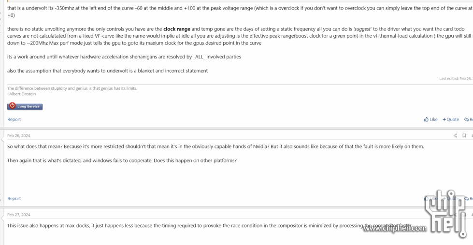The height and width of the screenshot is (245, 473).
Task: Click the Albert Einstein signature line
Action: [21, 94]
